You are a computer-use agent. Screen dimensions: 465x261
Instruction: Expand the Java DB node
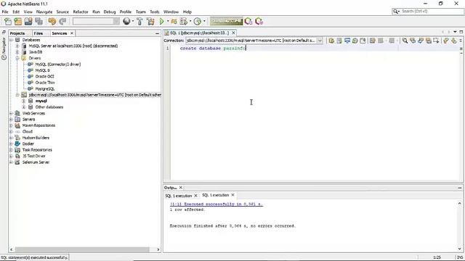pyautogui.click(x=17, y=51)
